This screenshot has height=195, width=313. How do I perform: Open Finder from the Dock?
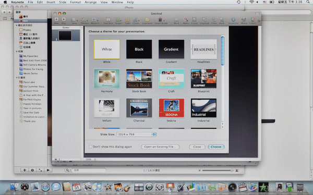point(15,187)
